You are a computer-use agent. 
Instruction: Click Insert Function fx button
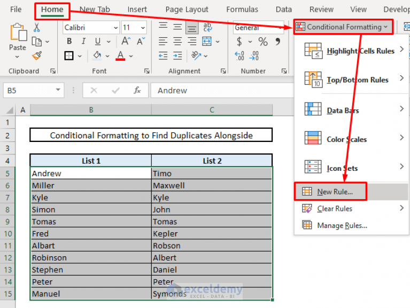(x=137, y=90)
